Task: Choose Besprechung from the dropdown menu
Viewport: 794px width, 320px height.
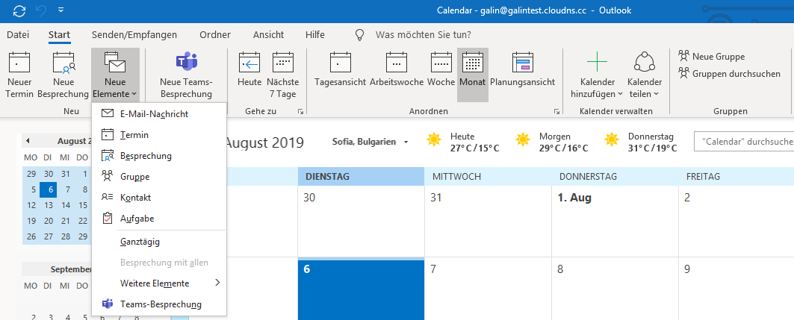Action: 159,156
